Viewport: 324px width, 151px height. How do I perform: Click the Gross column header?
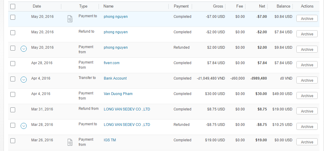tap(218, 6)
